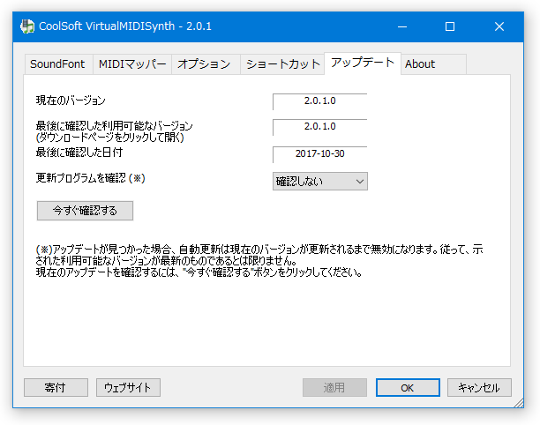
Task: Switch to the SoundFont tab
Action: pos(58,64)
